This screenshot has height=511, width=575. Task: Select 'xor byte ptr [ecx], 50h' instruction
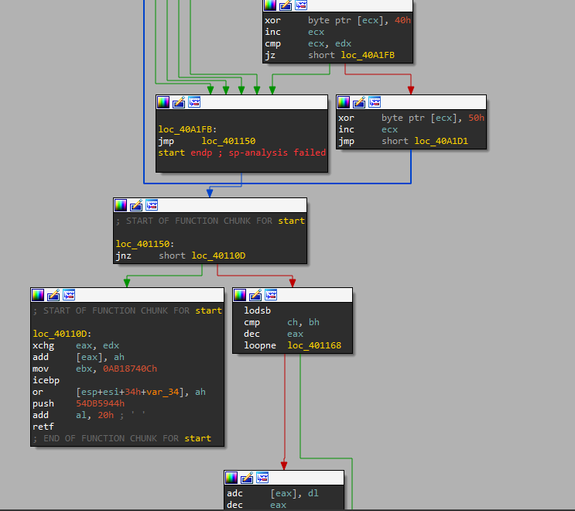pos(411,118)
